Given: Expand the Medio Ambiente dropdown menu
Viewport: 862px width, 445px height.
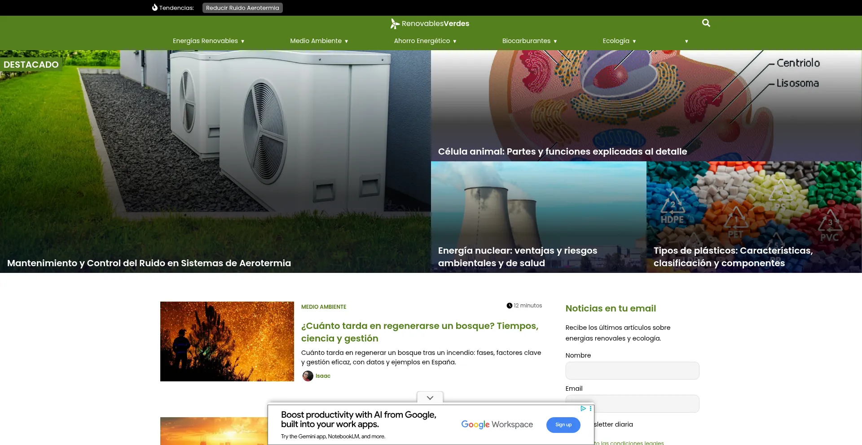Looking at the screenshot, I should click(x=319, y=41).
